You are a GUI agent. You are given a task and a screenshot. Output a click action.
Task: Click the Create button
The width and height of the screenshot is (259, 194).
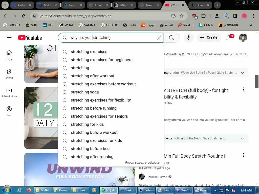coord(209,37)
